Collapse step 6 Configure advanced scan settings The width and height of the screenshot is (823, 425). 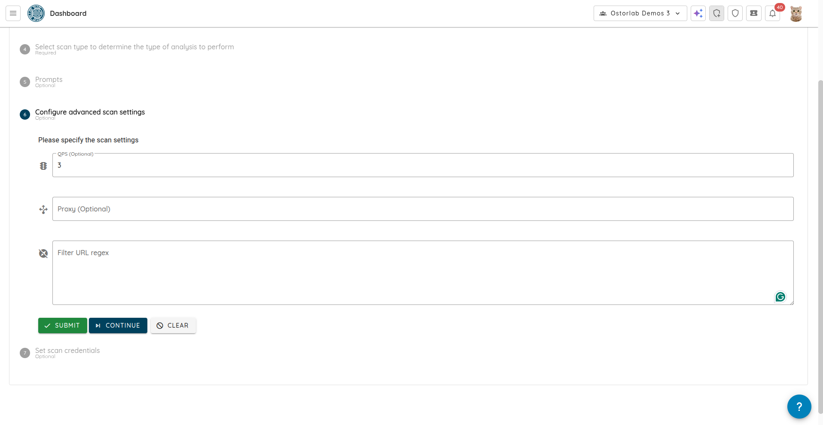coord(90,112)
